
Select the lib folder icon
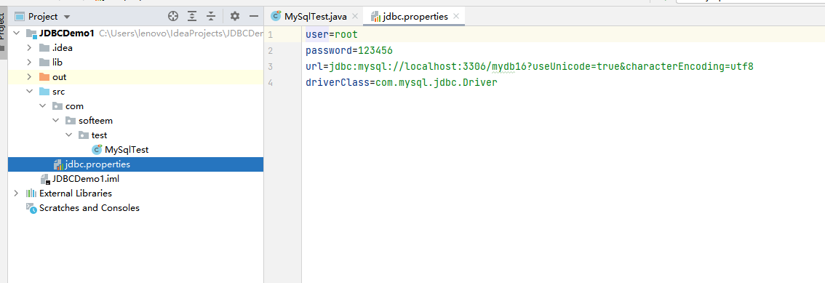click(44, 63)
